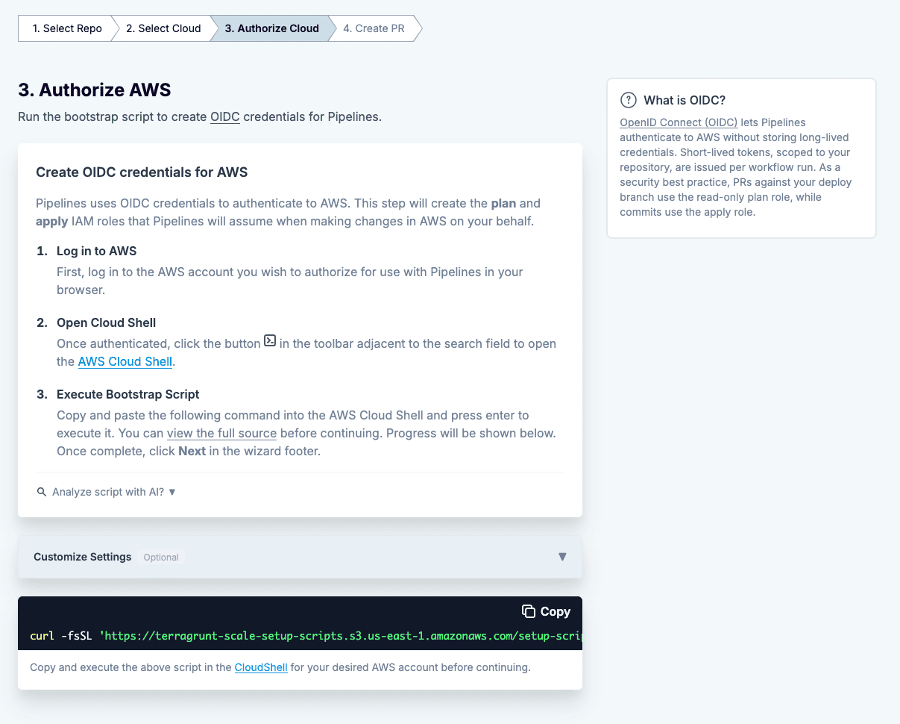Go to step 1. Select Repo

click(x=67, y=28)
